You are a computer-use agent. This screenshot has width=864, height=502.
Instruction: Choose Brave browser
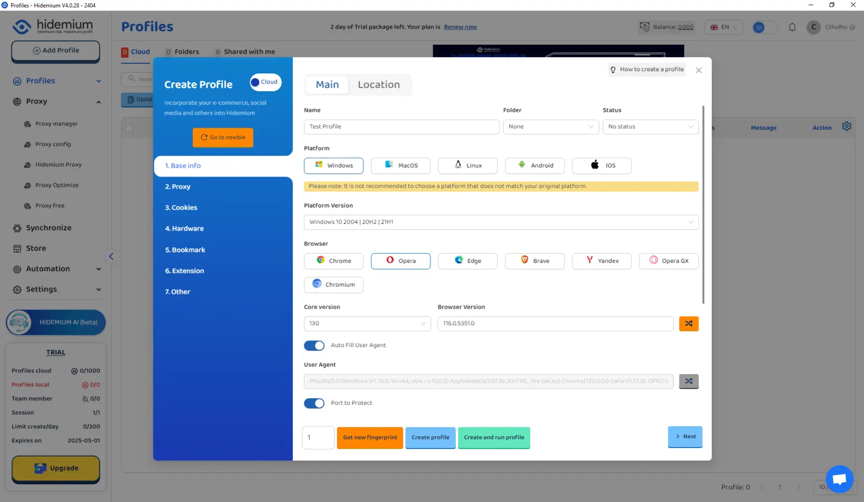click(535, 261)
